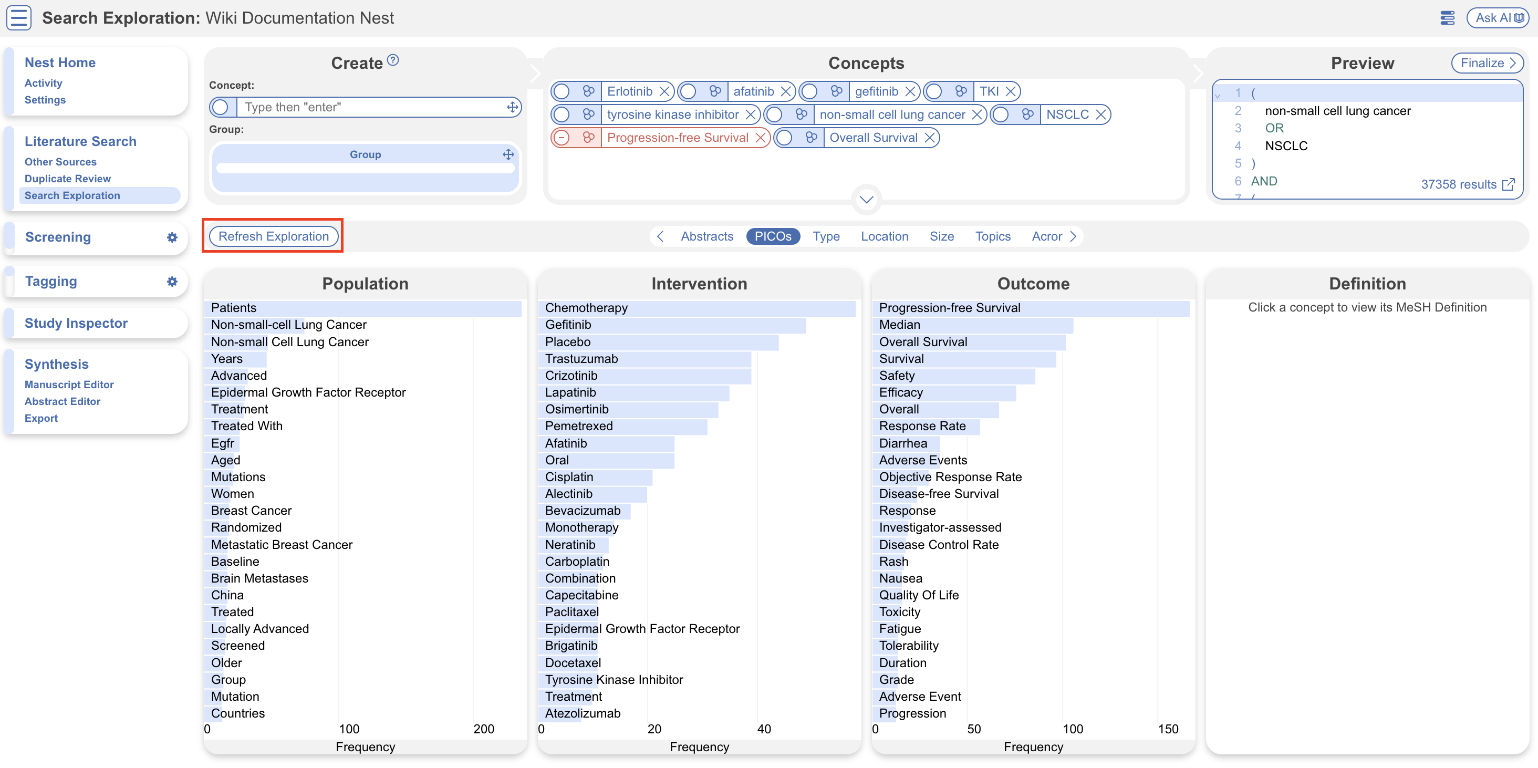1538x768 pixels.
Task: Click the Finalize button
Action: (1487, 63)
